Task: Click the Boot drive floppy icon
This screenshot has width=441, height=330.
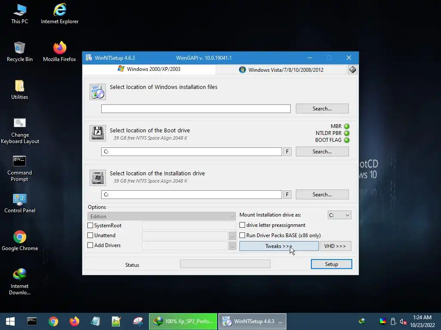Action: click(98, 133)
